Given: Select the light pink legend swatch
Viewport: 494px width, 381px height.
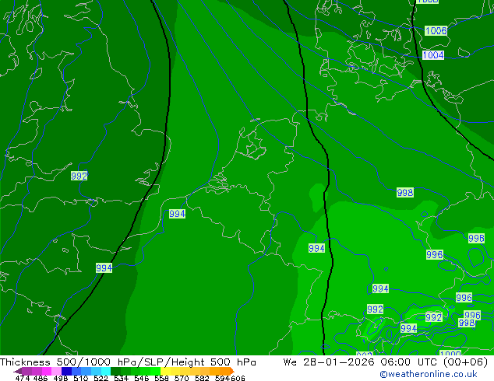Looking at the screenshot, I should [x=56, y=371].
